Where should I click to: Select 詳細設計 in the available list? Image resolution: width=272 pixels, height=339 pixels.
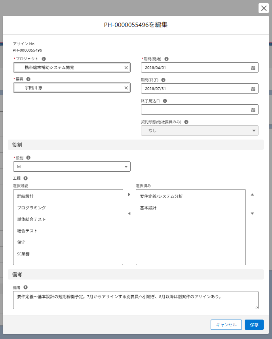tap(26, 196)
